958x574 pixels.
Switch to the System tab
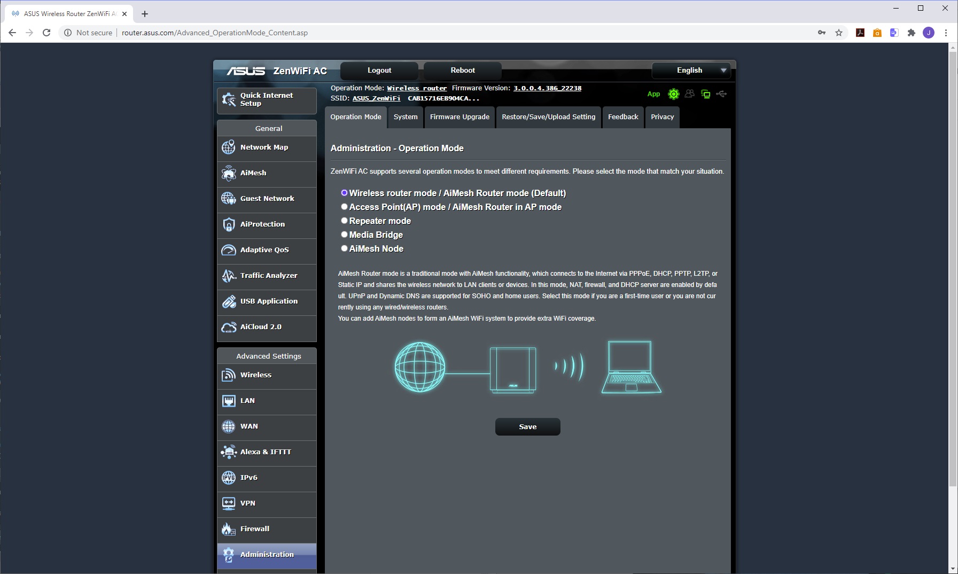click(406, 117)
